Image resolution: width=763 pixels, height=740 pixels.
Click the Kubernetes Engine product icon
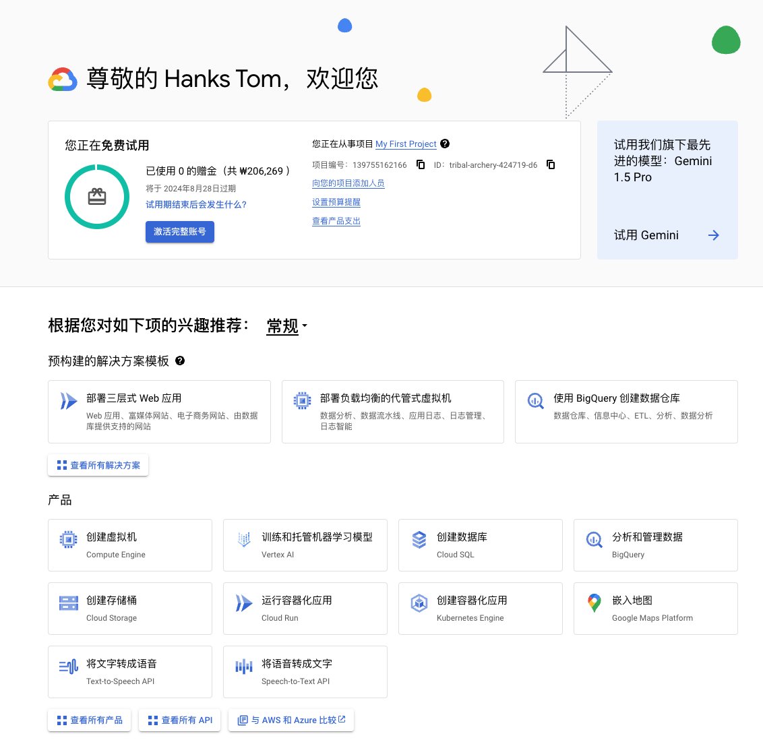pos(419,603)
